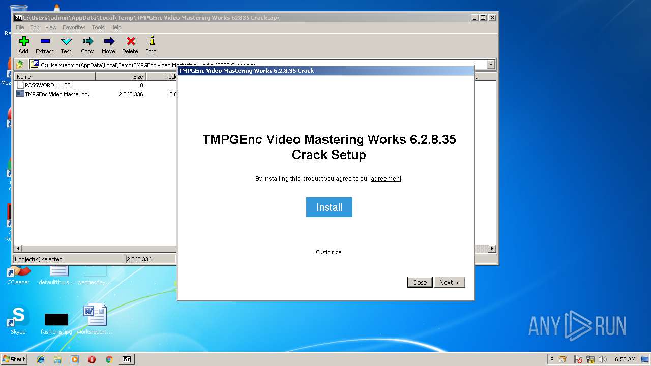Click the Extract toolbar icon
651x366 pixels.
click(x=44, y=45)
